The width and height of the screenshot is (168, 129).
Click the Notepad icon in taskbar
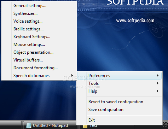click(29, 125)
